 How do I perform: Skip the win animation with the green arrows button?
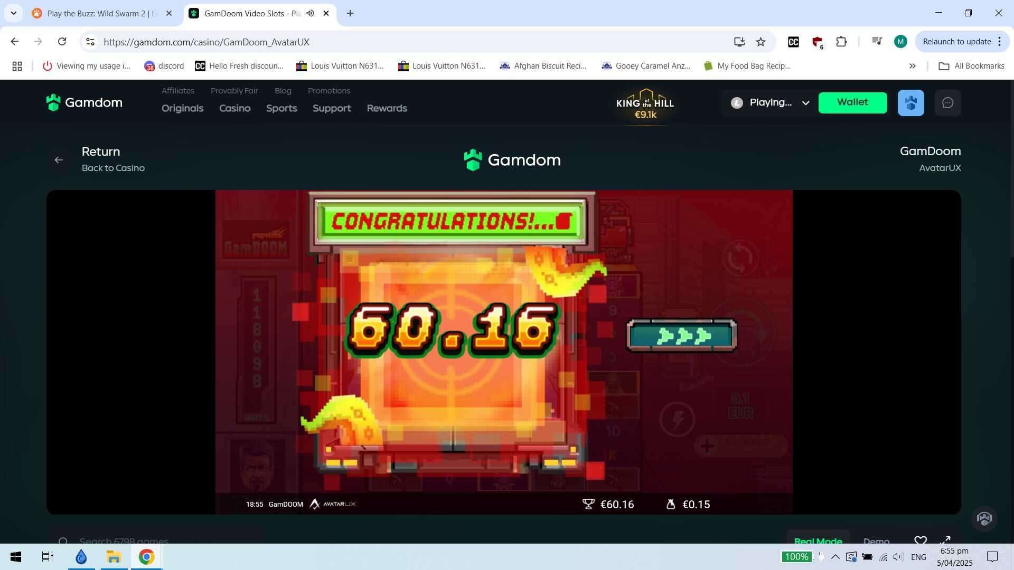pos(681,336)
